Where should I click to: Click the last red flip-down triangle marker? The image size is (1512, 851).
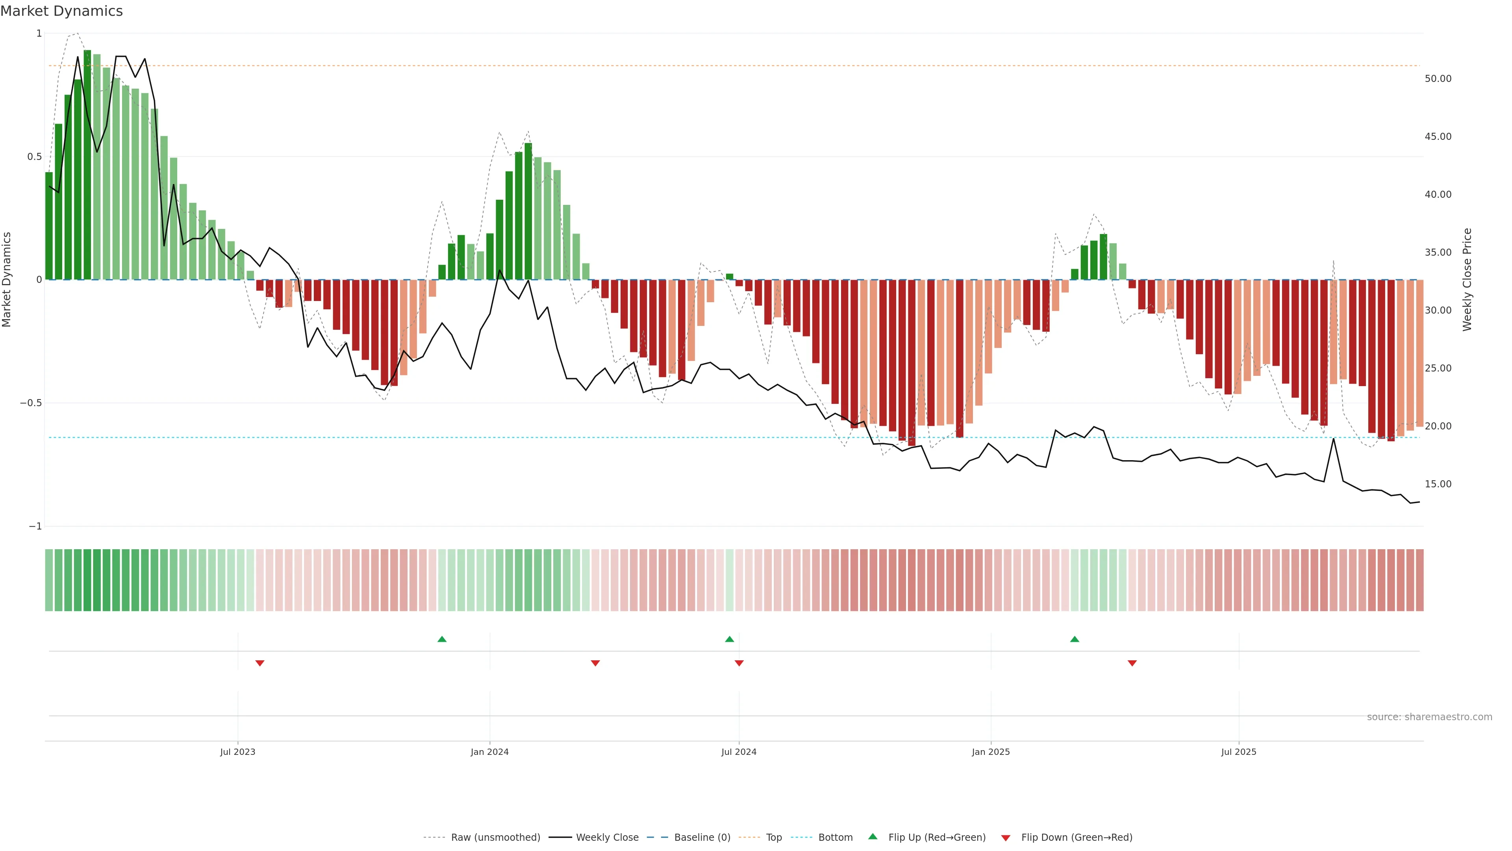pyautogui.click(x=1132, y=663)
